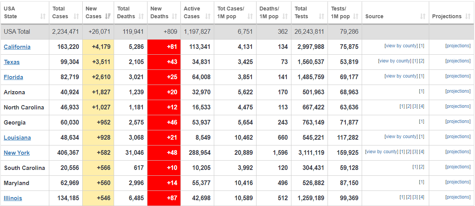Open Florida projections link
The image size is (475, 206).
458,76
